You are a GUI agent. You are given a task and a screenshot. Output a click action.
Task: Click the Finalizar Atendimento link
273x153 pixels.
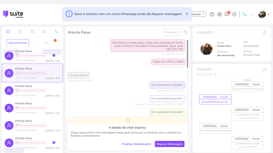[x=136, y=144]
